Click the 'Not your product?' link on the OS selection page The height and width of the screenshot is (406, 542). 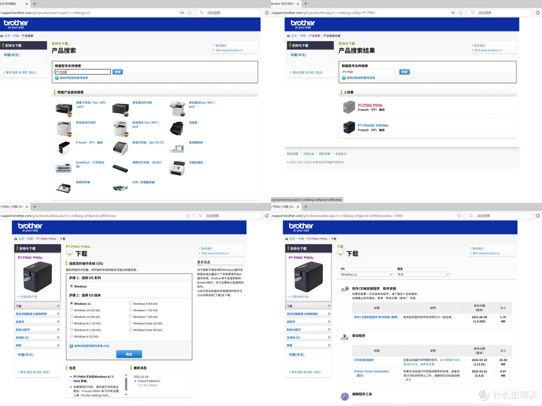pos(29,297)
